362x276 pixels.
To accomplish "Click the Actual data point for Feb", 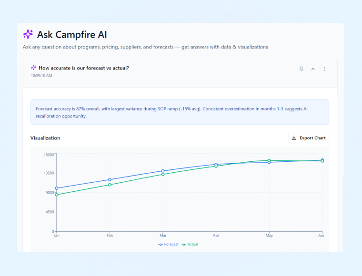I will [110, 185].
